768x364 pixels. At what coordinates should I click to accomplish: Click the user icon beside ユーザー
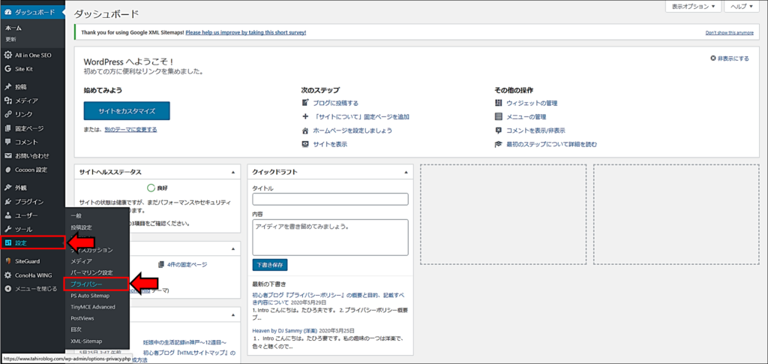[x=7, y=215]
